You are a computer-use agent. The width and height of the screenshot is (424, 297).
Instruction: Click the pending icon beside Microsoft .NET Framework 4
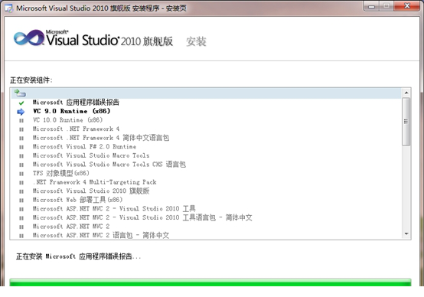tap(21, 129)
